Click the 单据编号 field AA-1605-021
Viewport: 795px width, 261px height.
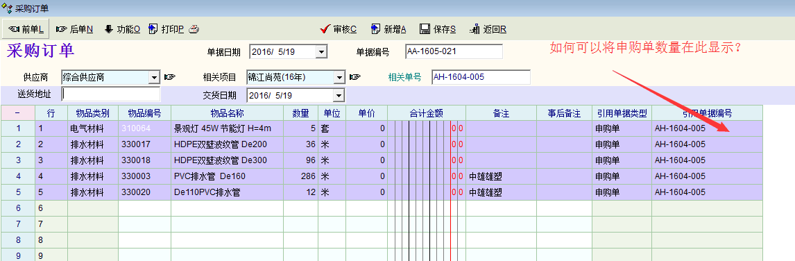454,51
